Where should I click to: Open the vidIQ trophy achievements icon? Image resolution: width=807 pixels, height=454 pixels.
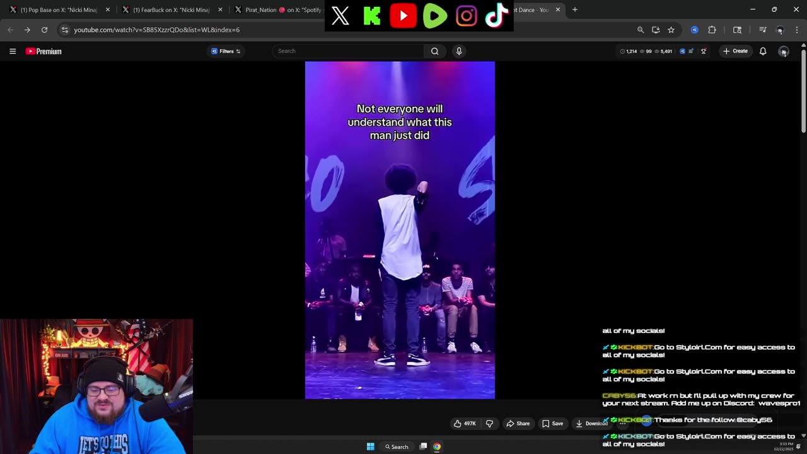[704, 51]
